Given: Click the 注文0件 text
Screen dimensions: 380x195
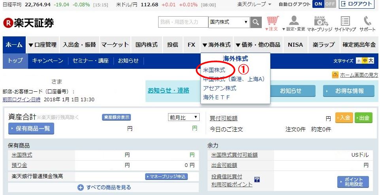Looking at the screenshot, I should (x=295, y=129).
